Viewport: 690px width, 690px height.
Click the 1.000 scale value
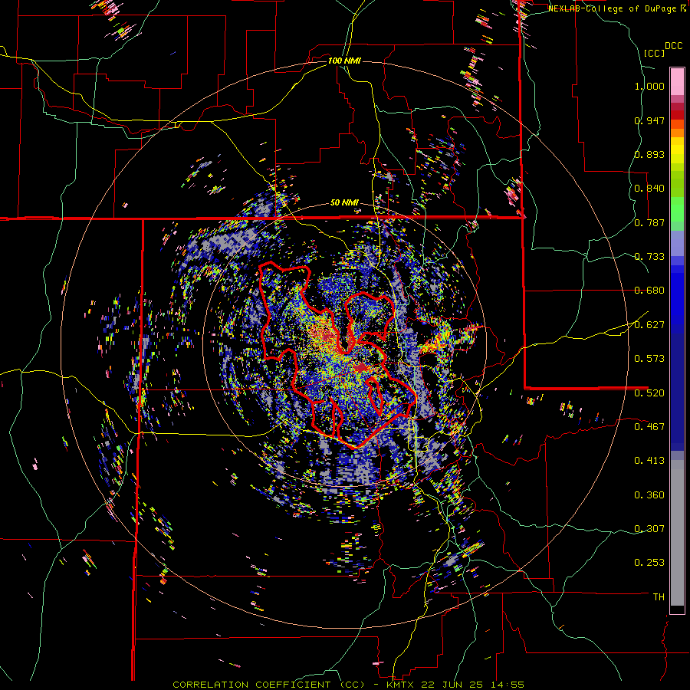click(649, 86)
